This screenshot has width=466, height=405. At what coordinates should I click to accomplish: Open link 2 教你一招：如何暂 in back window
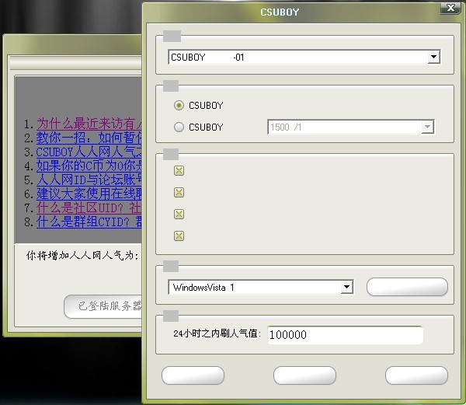[x=89, y=138]
